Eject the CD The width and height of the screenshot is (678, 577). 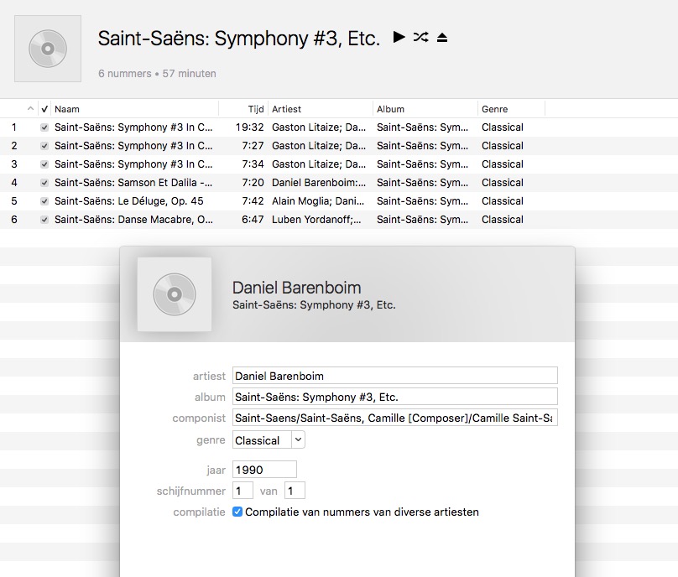tap(442, 38)
